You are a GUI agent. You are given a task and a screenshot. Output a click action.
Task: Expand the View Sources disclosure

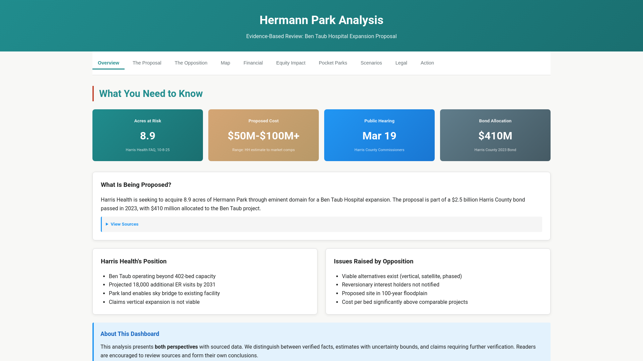click(x=122, y=224)
